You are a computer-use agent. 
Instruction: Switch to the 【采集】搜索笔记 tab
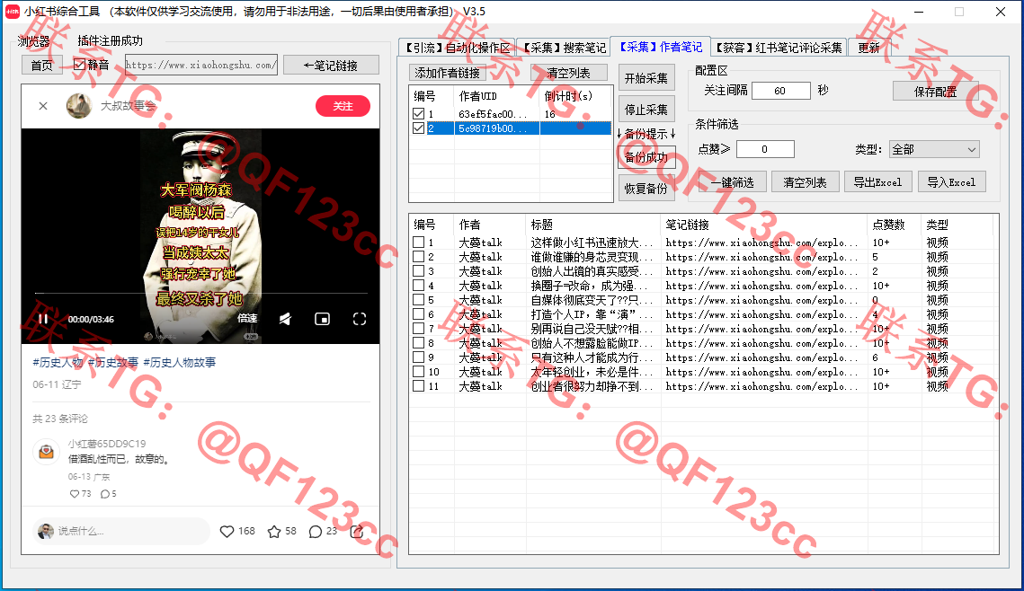coord(564,48)
